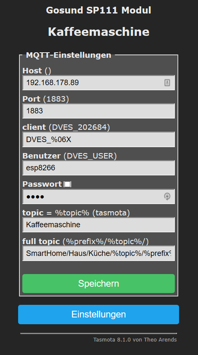
Task: Save settings with the Speichern button
Action: point(99,283)
